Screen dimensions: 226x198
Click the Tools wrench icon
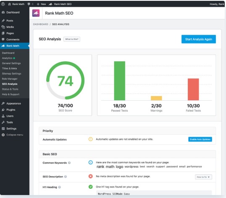[x=3, y=122]
